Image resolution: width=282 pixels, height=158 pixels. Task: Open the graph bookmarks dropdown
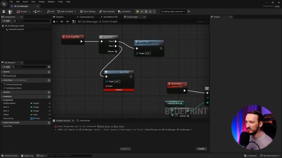click(55, 22)
